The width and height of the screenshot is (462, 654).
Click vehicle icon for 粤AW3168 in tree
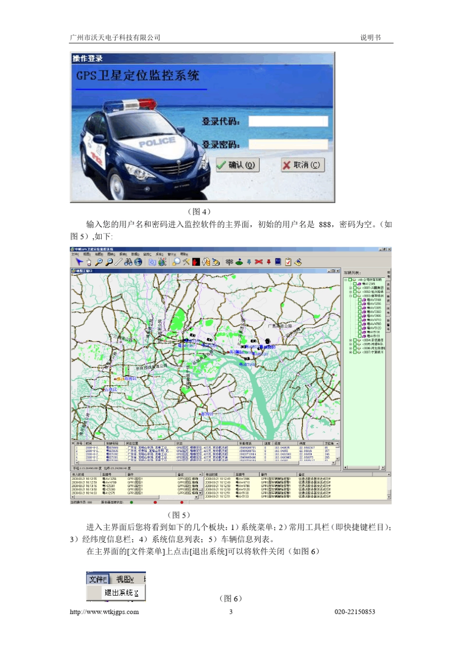[364, 300]
